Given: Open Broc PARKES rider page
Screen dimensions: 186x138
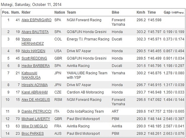Looking at the screenshot, I should [33, 134].
